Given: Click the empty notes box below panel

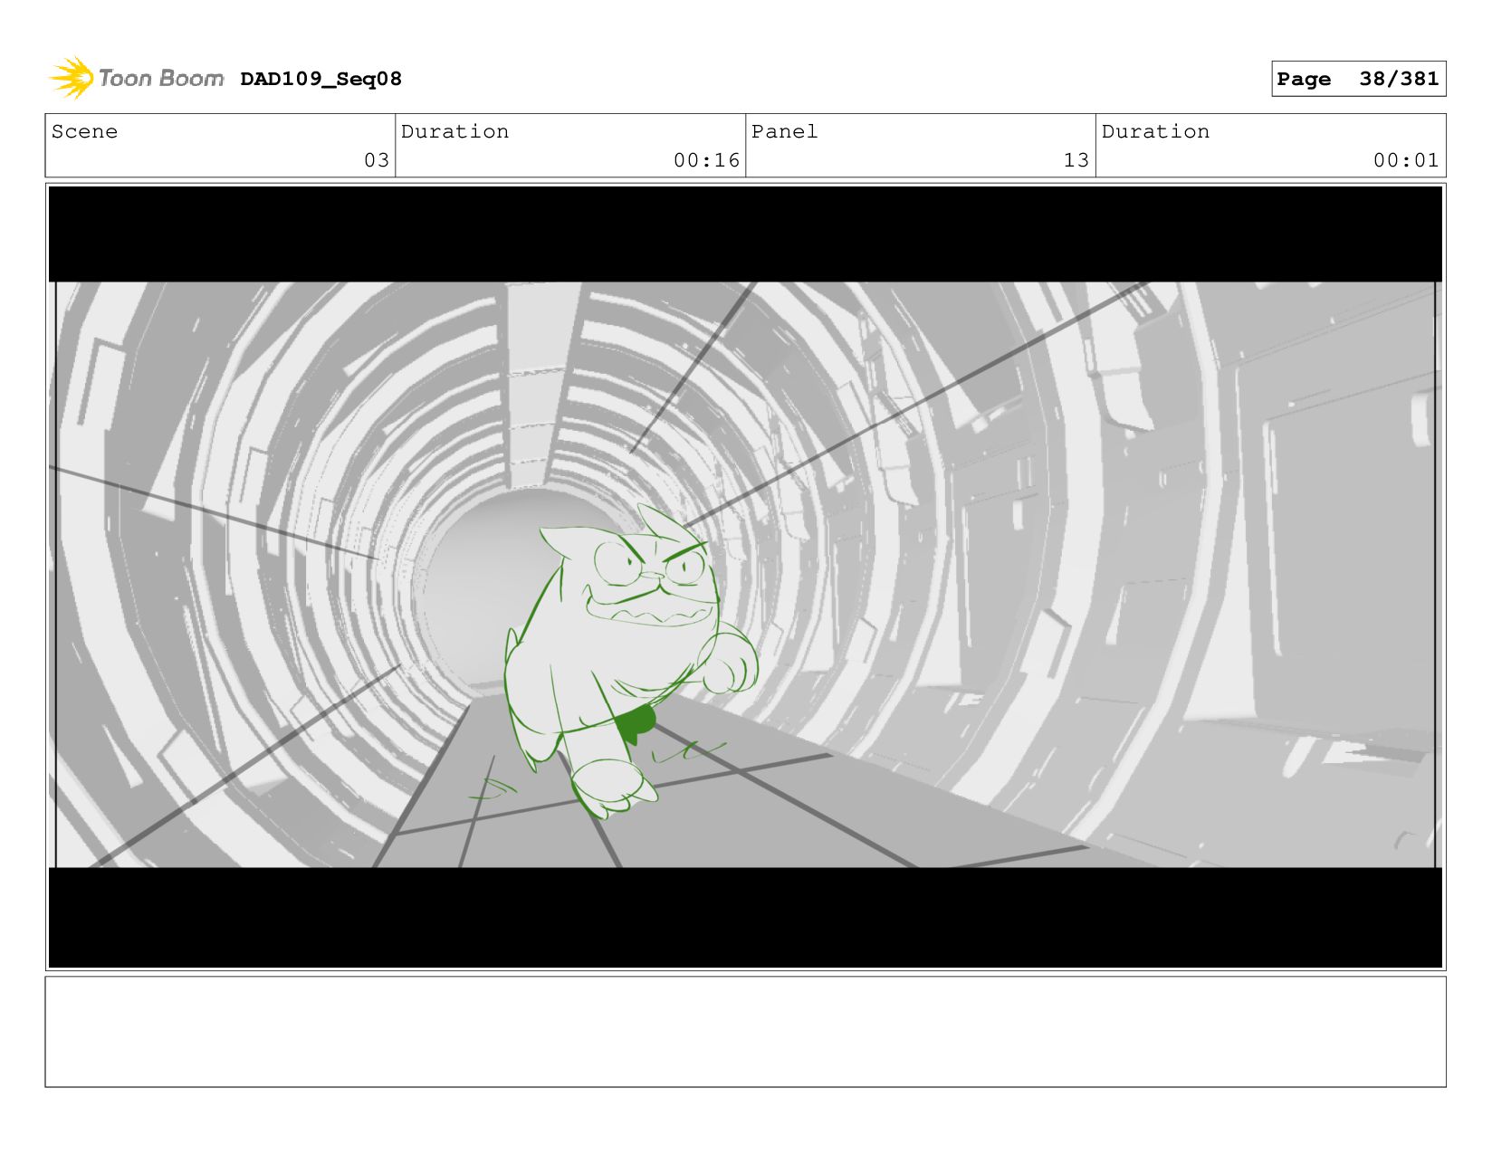Looking at the screenshot, I should click(745, 1031).
